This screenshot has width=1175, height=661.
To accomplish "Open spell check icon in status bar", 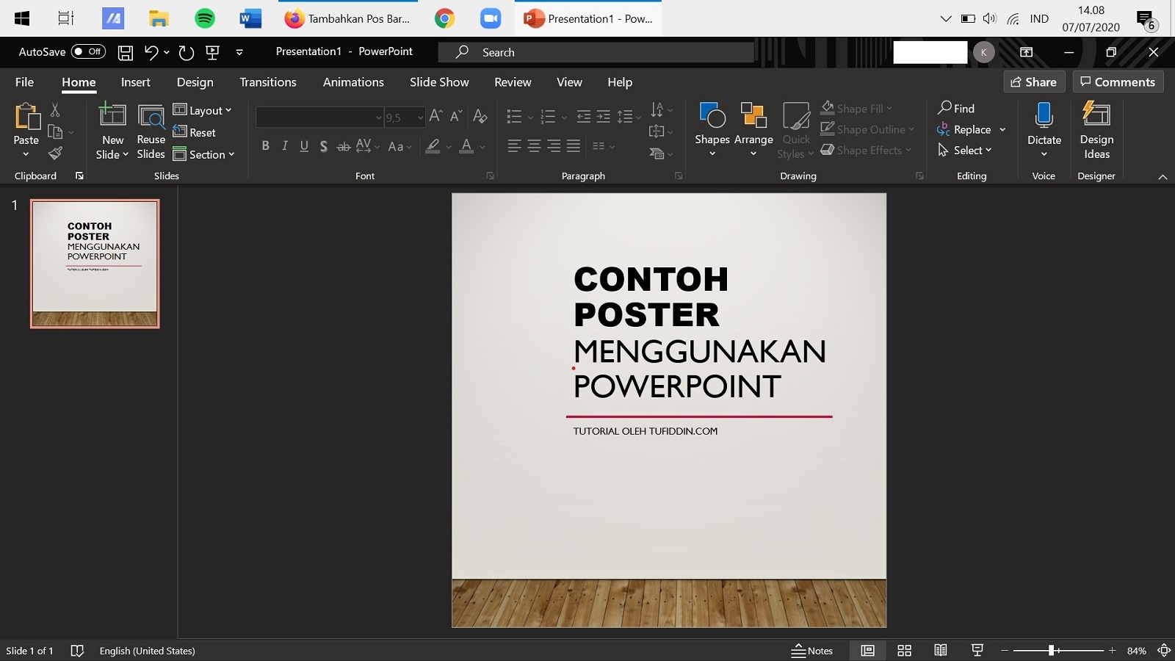I will [x=77, y=651].
